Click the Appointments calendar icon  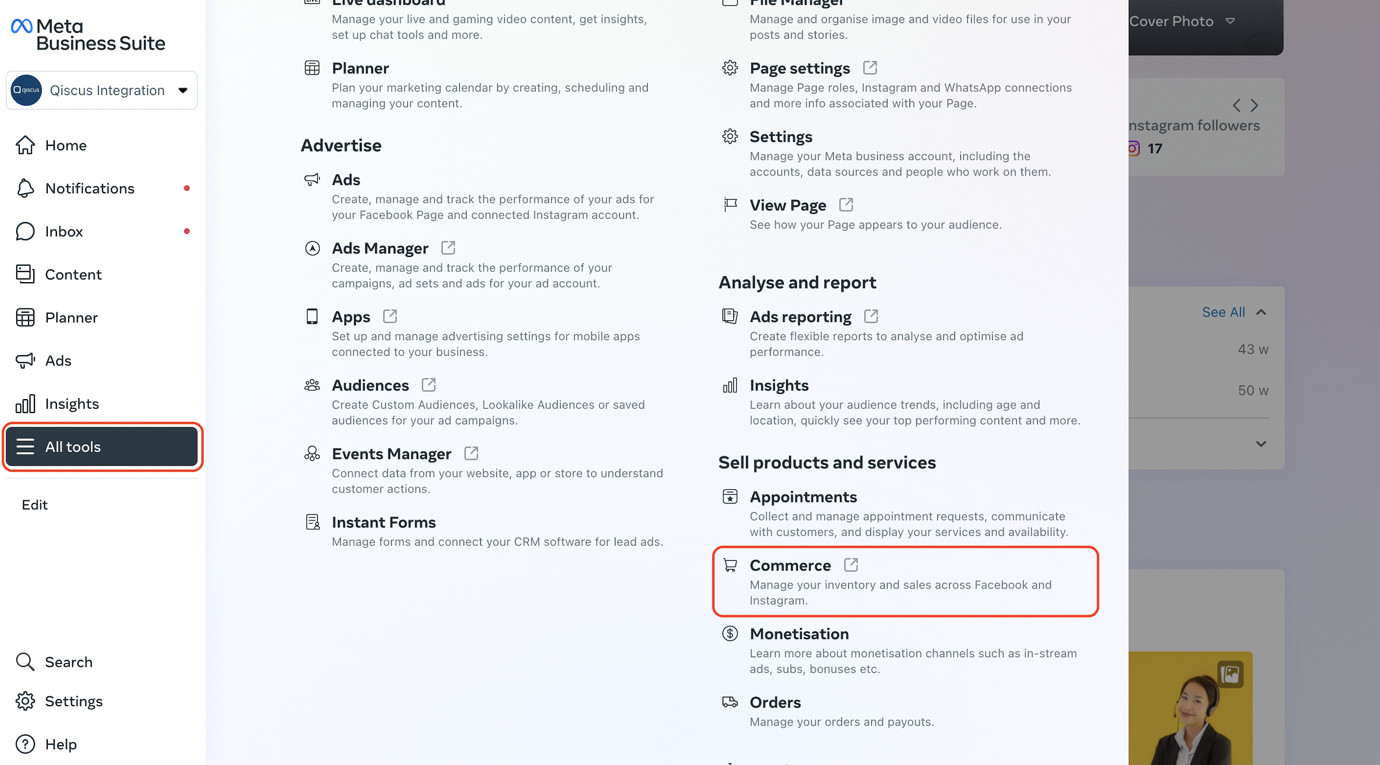[x=730, y=497]
